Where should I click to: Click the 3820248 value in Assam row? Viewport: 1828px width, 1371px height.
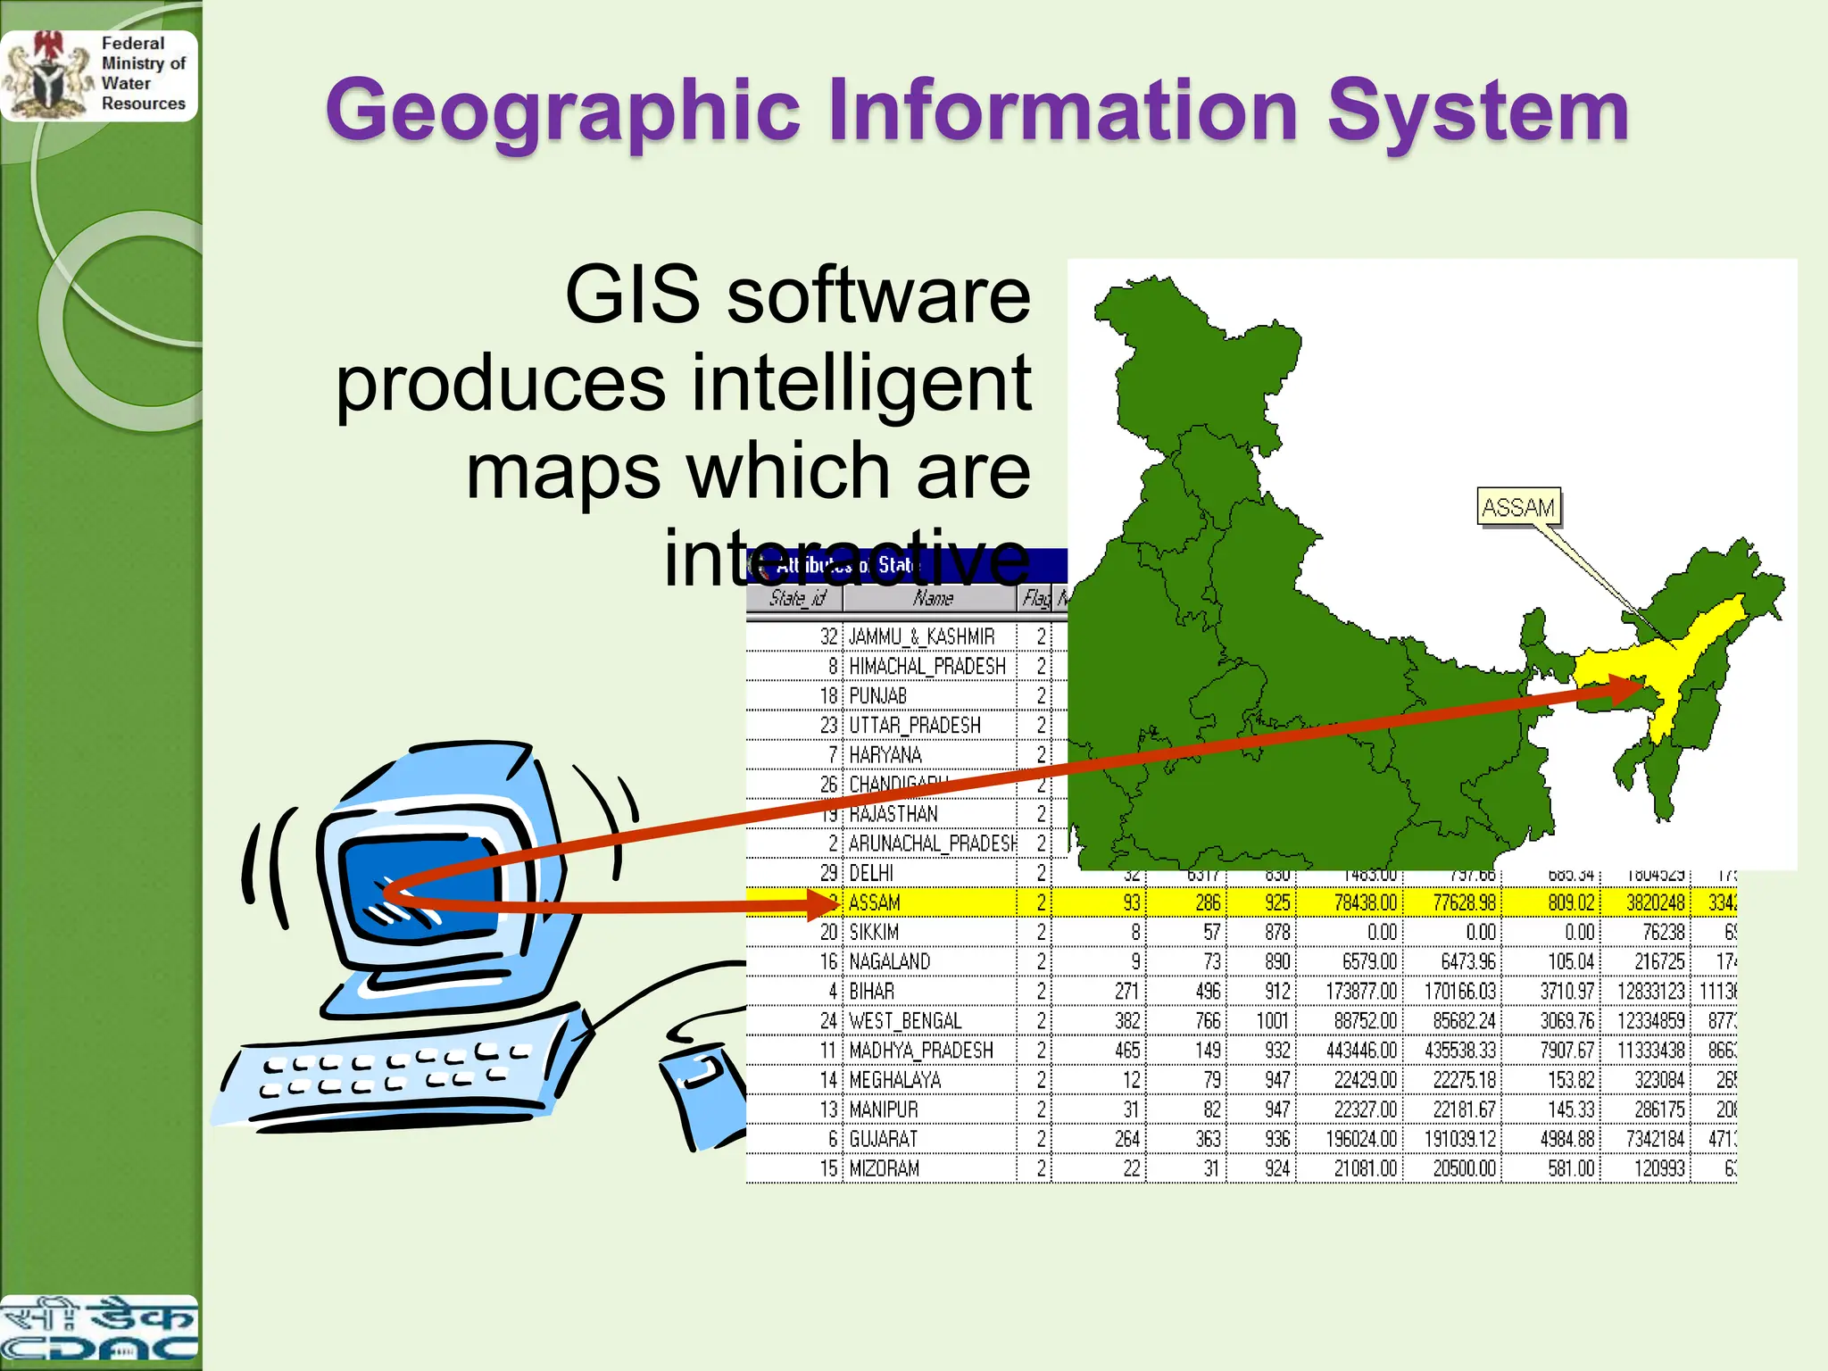pos(1655,902)
